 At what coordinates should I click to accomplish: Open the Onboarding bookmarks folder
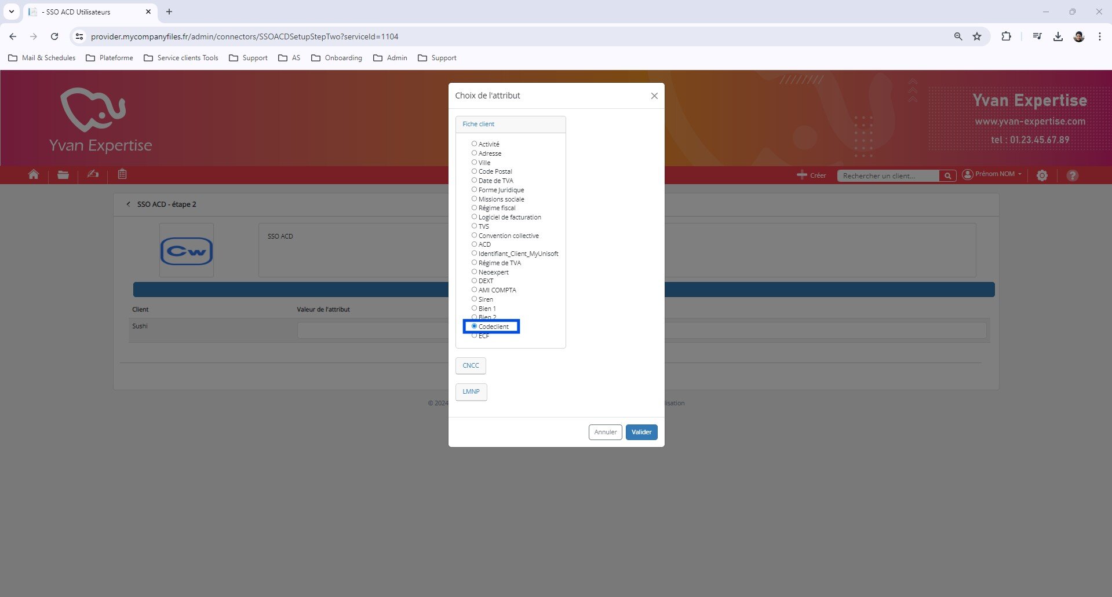pyautogui.click(x=337, y=58)
